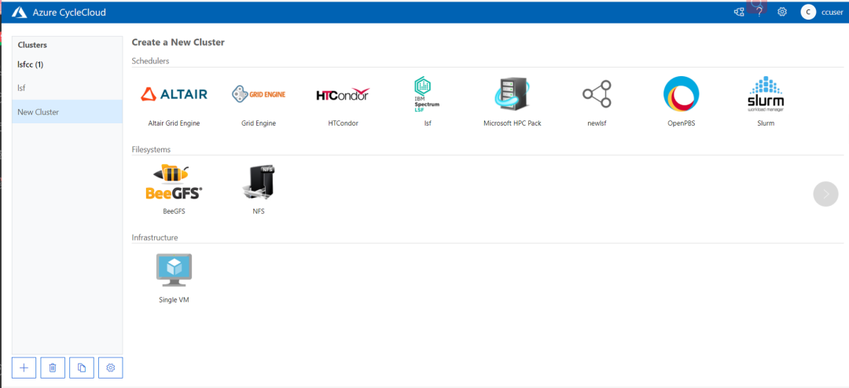
Task: Click the lsfcc (1) group heading
Action: point(31,64)
